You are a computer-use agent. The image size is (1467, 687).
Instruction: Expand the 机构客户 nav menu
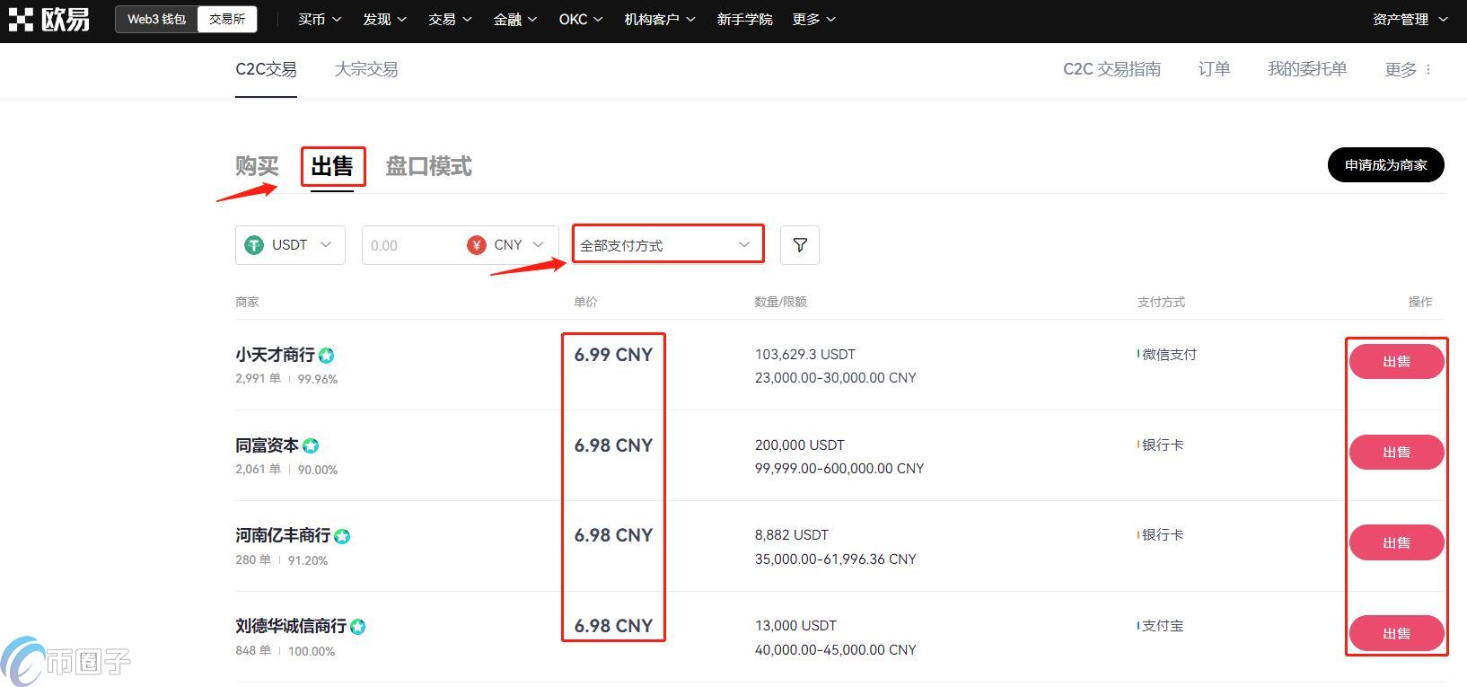[660, 19]
